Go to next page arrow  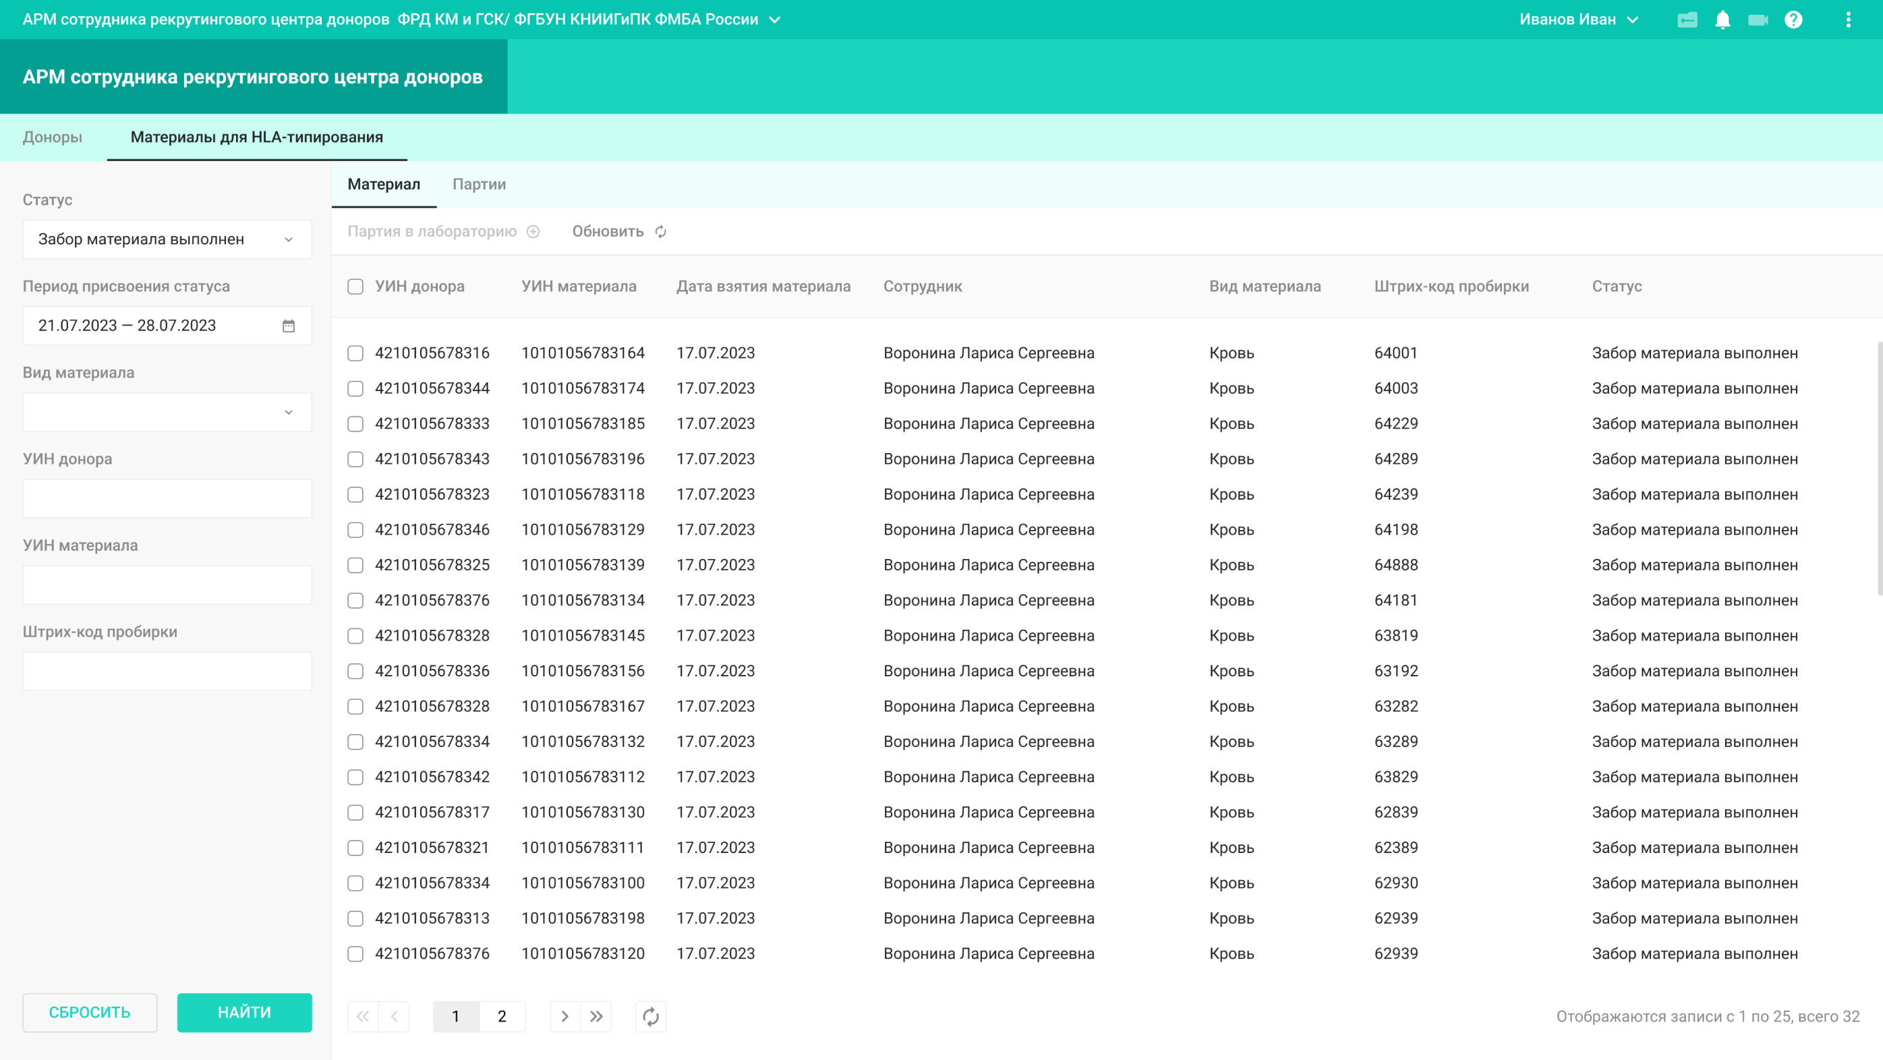[x=565, y=1016]
